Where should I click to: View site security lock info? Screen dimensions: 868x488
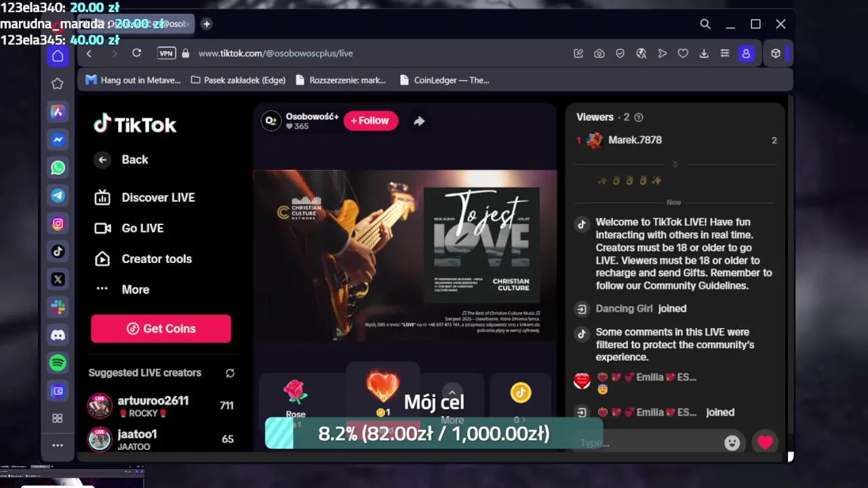[184, 53]
